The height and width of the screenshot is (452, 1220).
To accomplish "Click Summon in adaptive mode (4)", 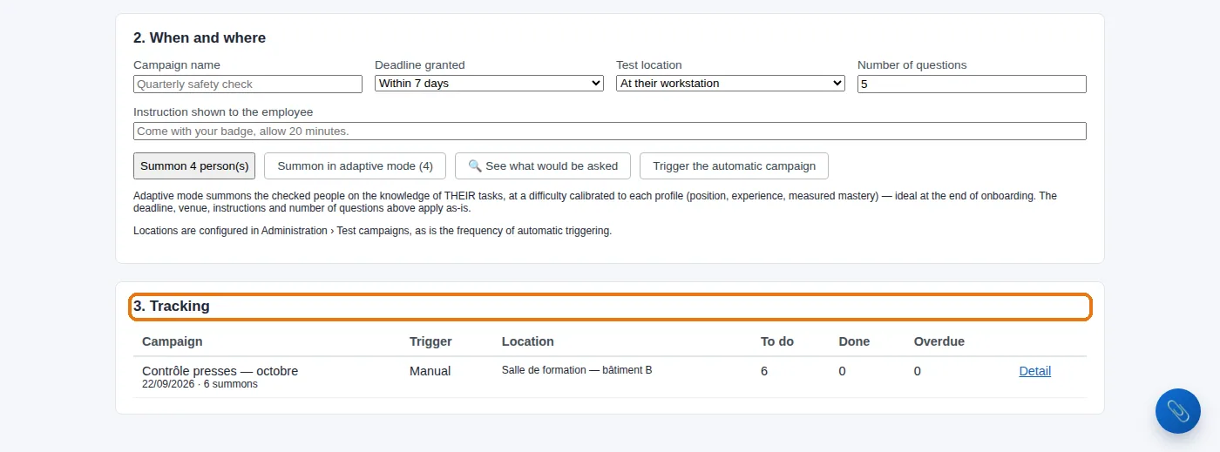I will point(355,165).
